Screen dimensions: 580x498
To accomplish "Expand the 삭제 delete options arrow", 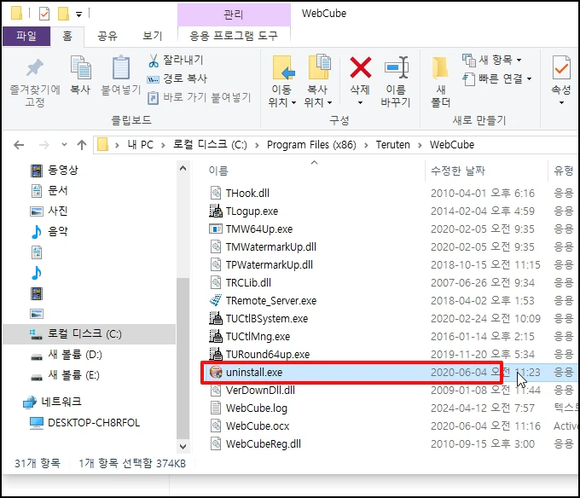I will pyautogui.click(x=360, y=102).
